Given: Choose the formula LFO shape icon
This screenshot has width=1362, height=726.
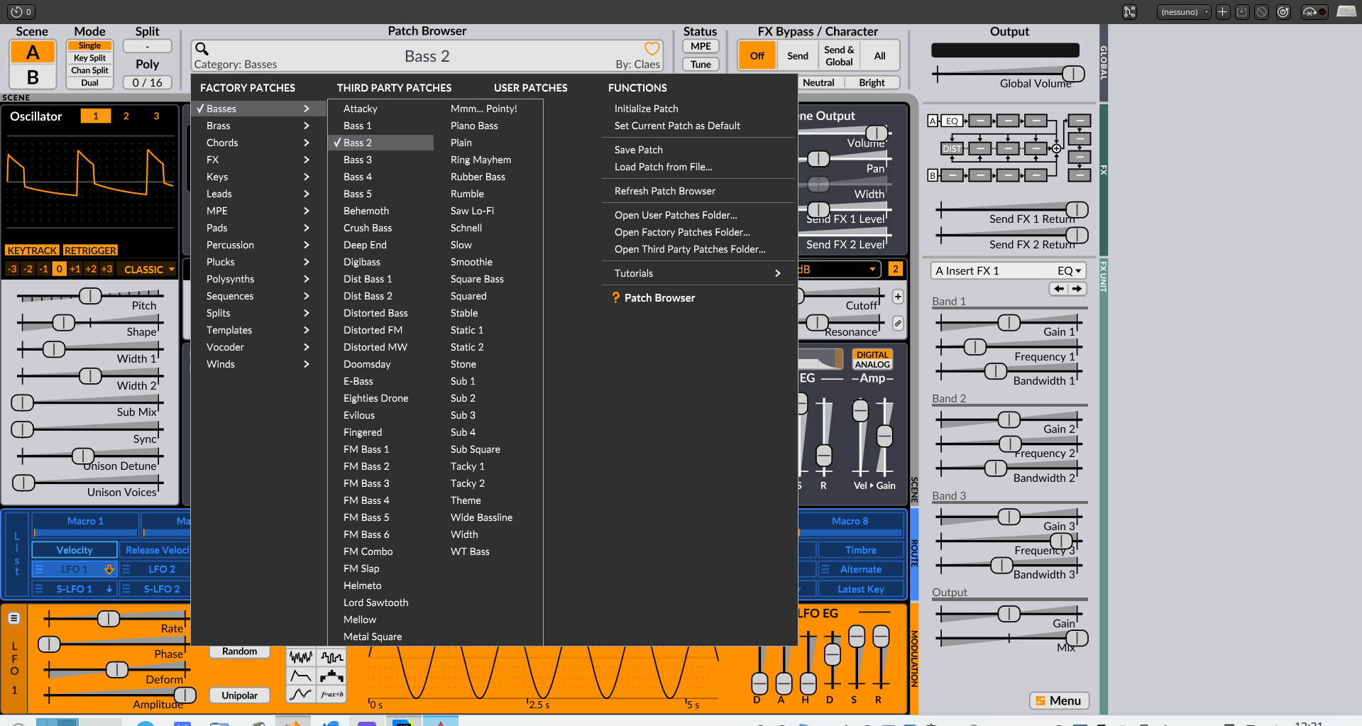Looking at the screenshot, I should 331,694.
